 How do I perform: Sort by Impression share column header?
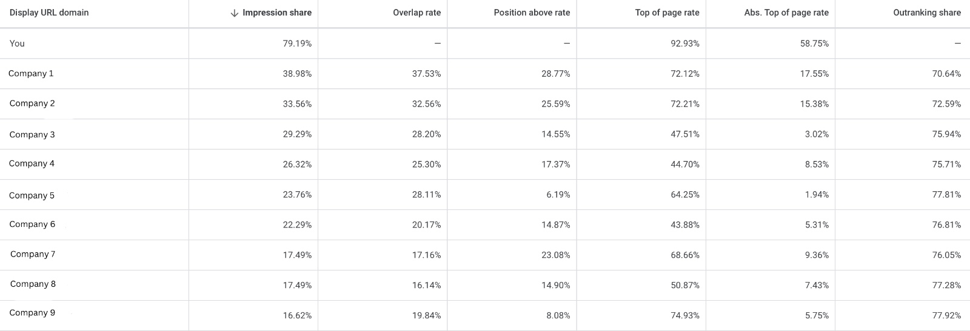click(277, 13)
